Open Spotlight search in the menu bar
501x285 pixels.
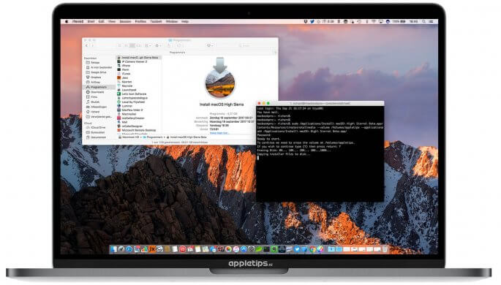coord(423,21)
